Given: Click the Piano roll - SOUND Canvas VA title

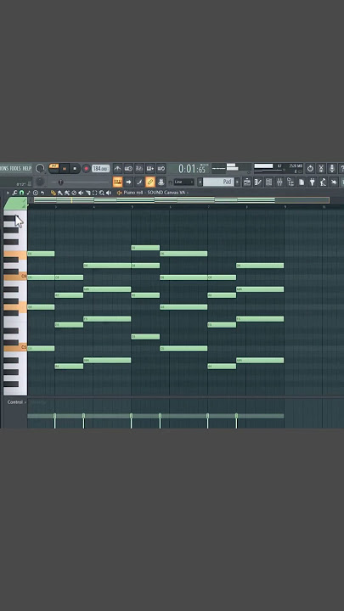Looking at the screenshot, I should pos(155,193).
